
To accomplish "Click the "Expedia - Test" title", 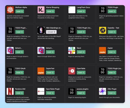I will (113, 28).
